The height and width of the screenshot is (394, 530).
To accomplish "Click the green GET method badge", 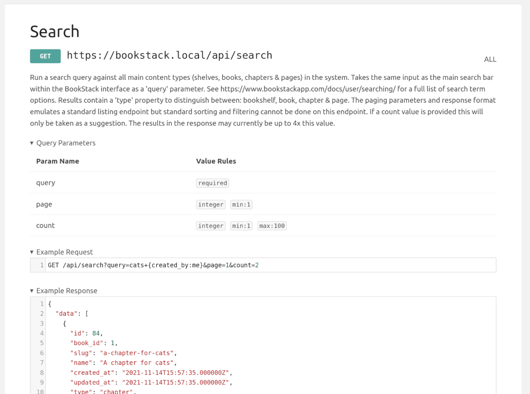I will tap(45, 56).
